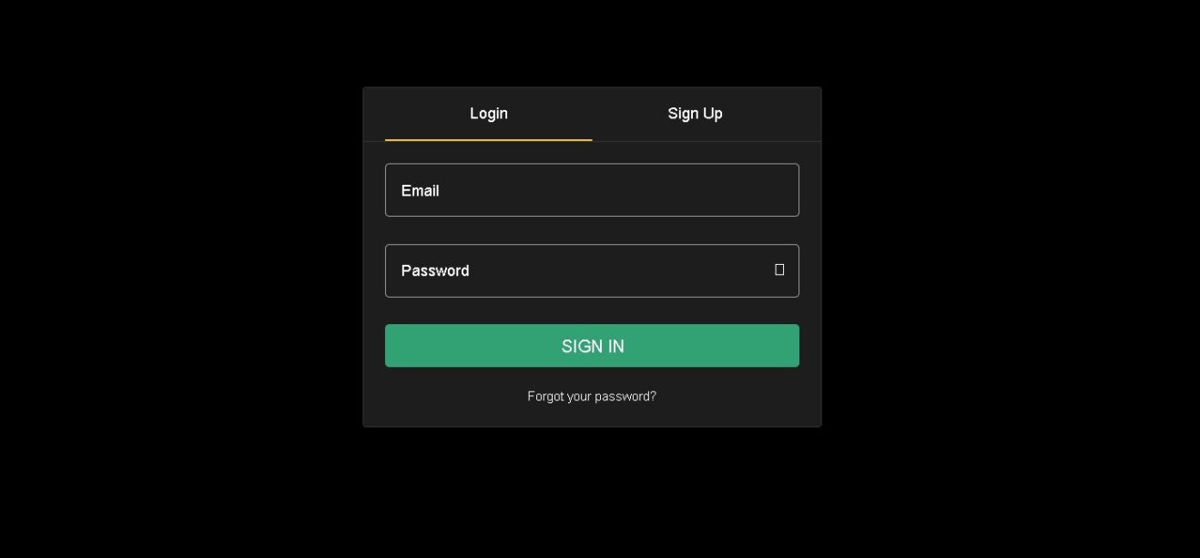Click the green SIGN IN button

(592, 346)
